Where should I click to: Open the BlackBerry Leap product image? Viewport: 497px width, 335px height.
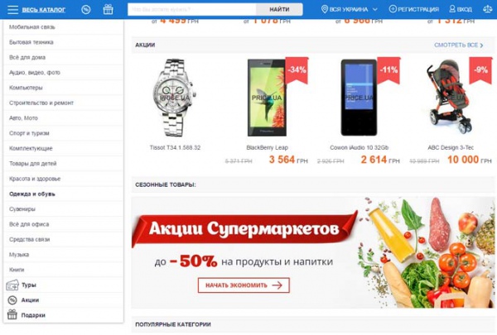pos(267,98)
